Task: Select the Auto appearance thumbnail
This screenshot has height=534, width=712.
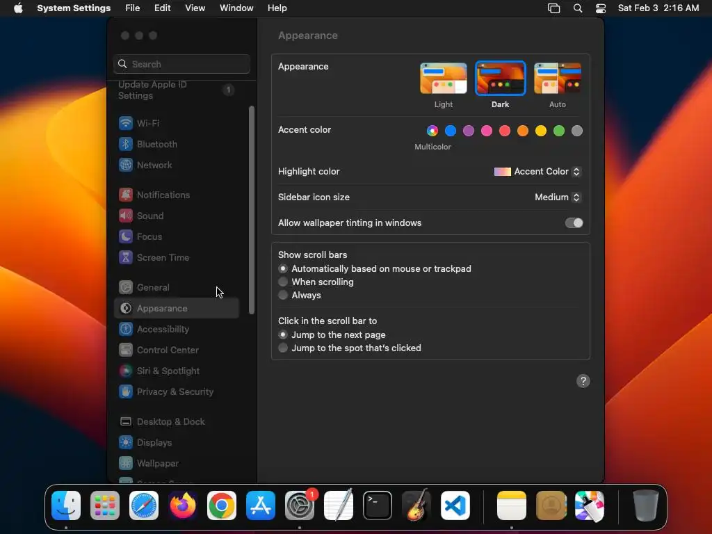Action: [x=558, y=79]
